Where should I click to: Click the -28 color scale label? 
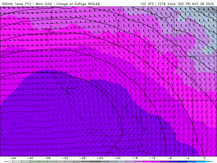click(82, 158)
